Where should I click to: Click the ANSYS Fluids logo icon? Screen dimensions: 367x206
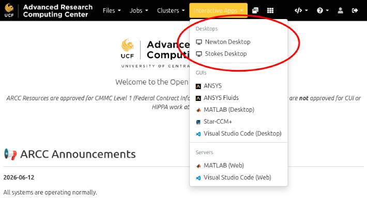pyautogui.click(x=198, y=98)
